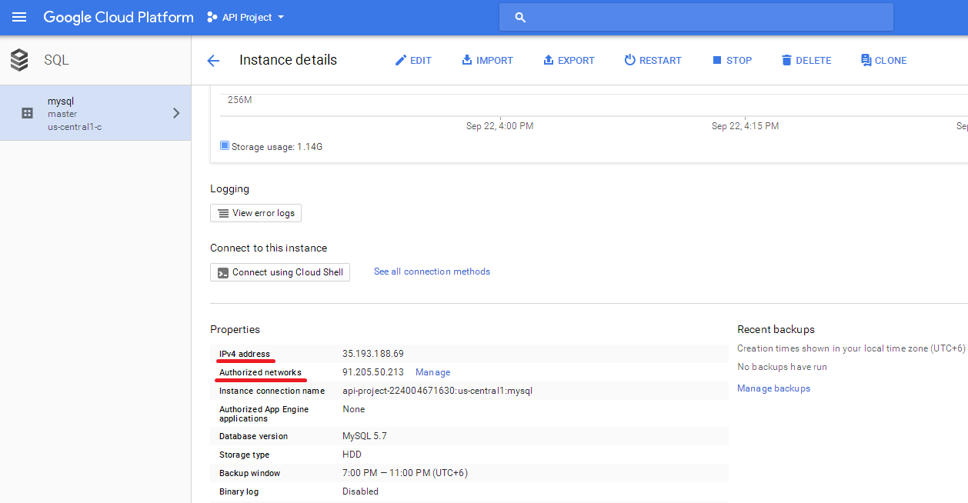The height and width of the screenshot is (503, 968).
Task: Open the API Project selector dropdown
Action: click(x=245, y=17)
